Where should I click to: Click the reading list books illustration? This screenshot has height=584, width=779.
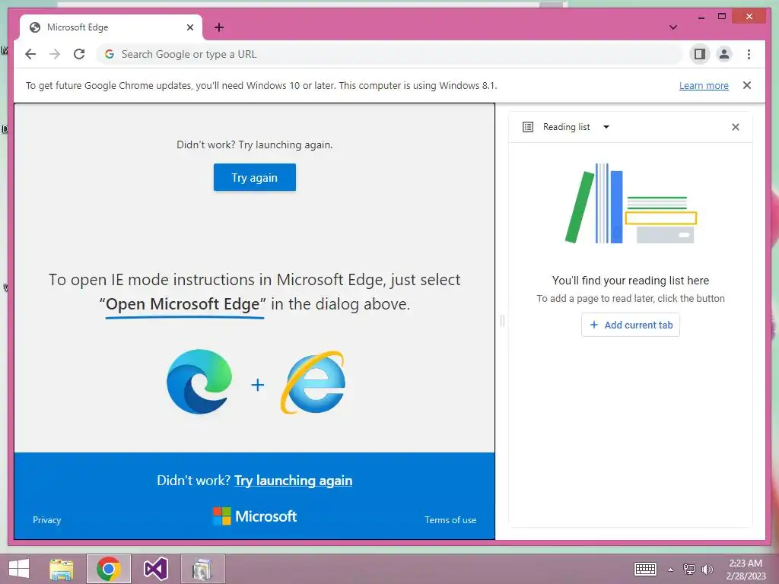click(631, 204)
